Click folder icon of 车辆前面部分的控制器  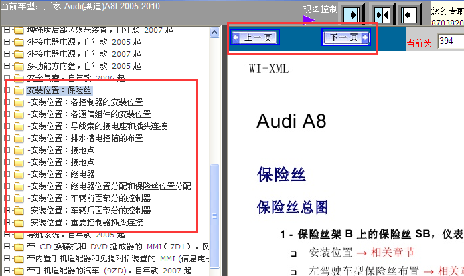[19, 198]
